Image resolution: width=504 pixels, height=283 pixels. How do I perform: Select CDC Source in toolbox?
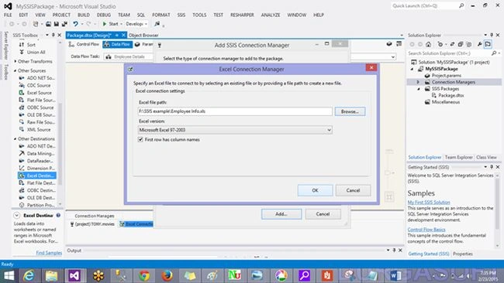click(36, 85)
